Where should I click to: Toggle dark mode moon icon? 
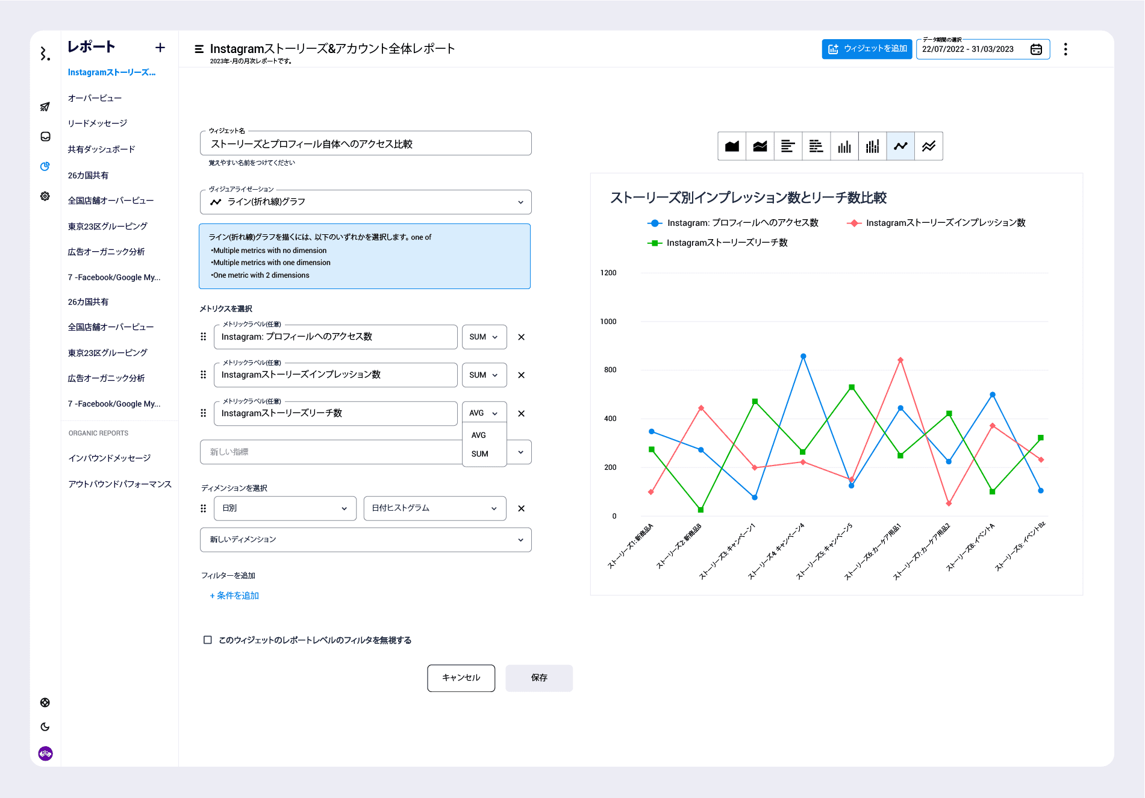[45, 727]
